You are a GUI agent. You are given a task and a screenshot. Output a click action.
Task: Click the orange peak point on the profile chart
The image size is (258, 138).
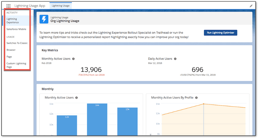tap(203, 104)
